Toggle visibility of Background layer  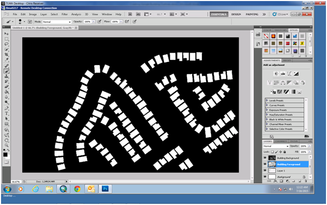point(265,177)
